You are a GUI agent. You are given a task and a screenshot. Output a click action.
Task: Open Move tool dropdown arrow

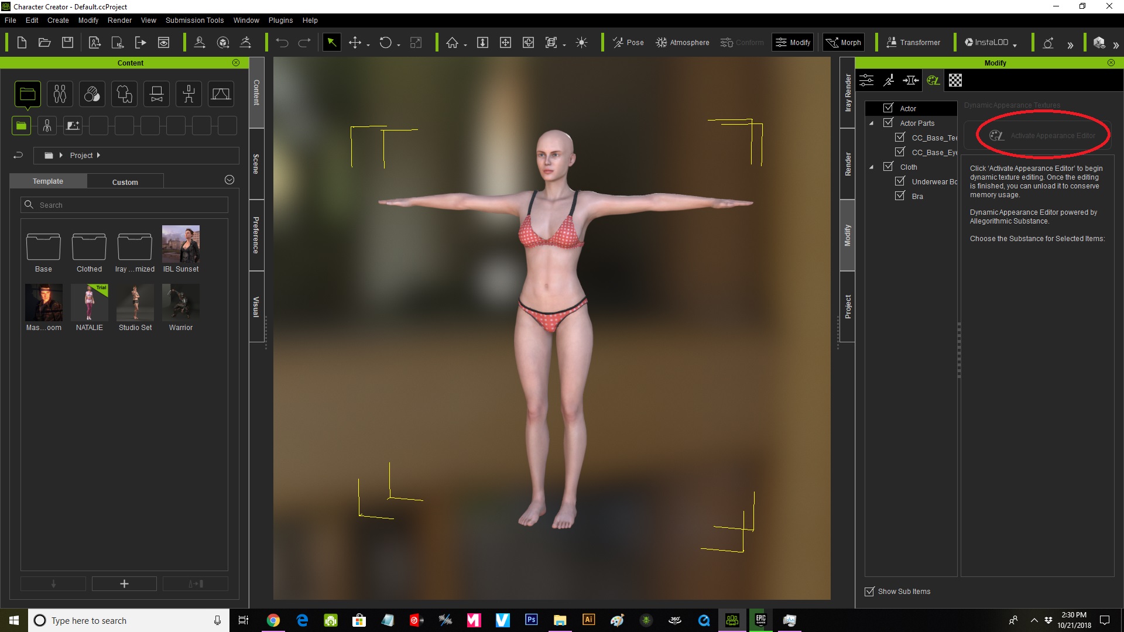pyautogui.click(x=368, y=45)
